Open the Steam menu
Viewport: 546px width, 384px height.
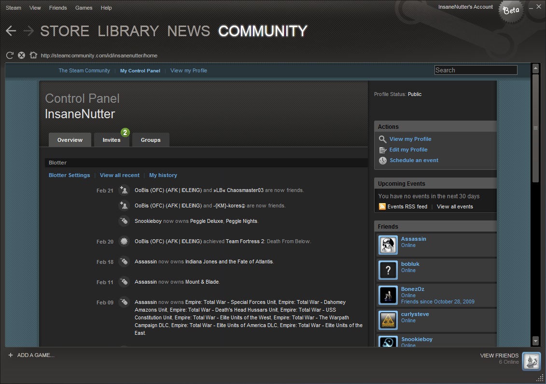[x=13, y=8]
